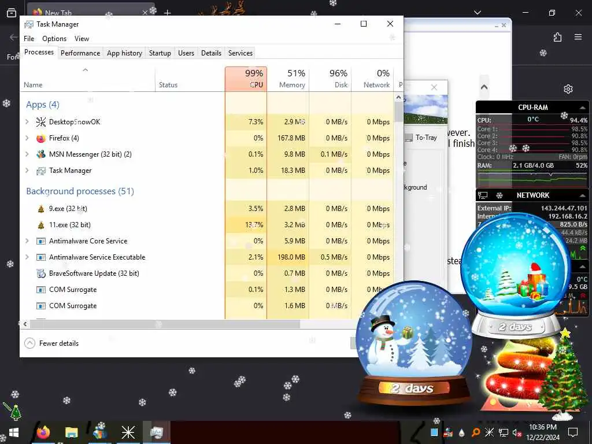Click the snowman snow globe countdown widget
The height and width of the screenshot is (444, 592).
point(414,342)
